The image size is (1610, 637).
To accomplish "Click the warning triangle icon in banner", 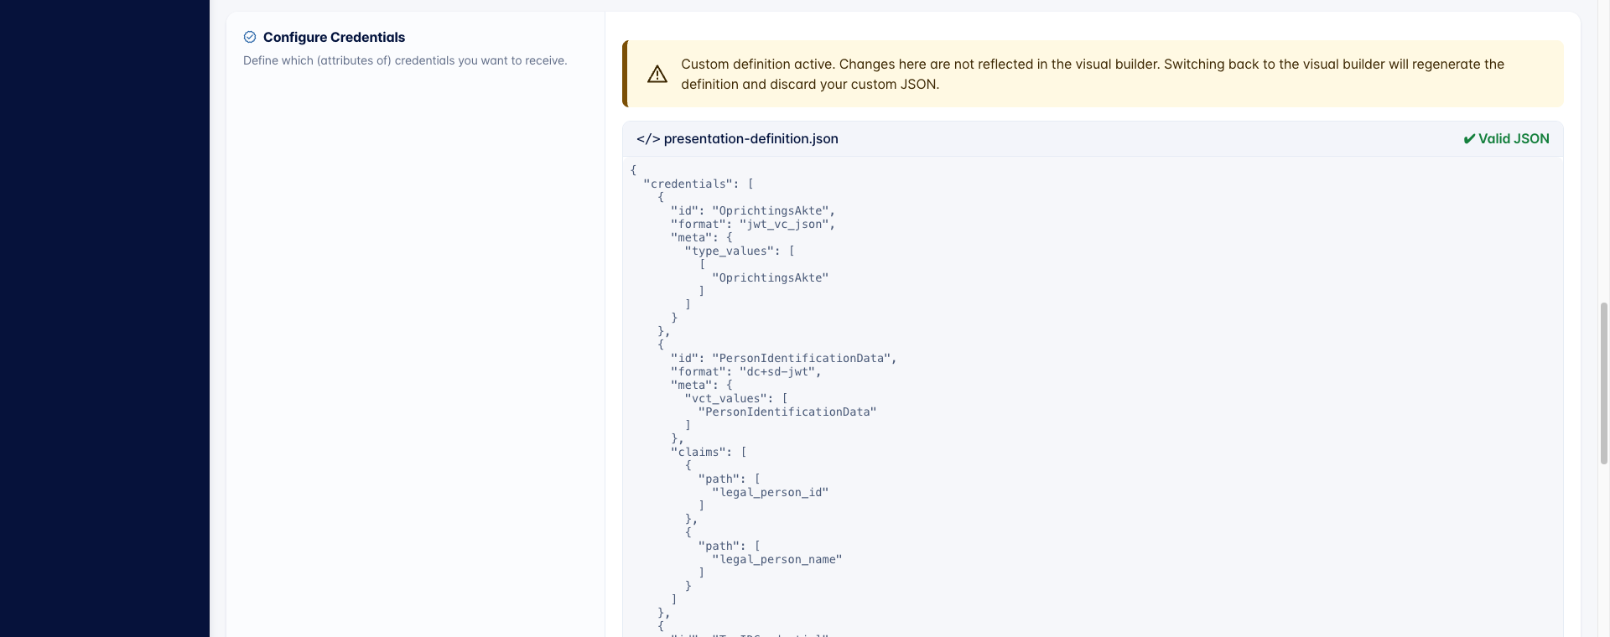I will click(657, 75).
